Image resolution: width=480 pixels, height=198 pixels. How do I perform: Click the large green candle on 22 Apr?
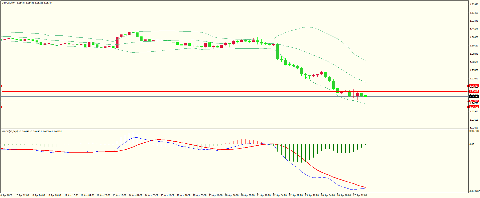[277, 52]
